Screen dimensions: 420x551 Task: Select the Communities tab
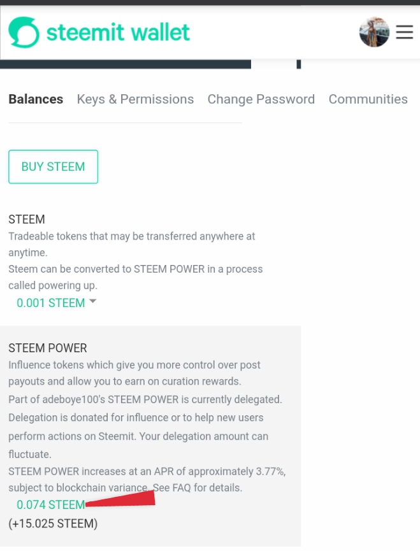click(368, 99)
